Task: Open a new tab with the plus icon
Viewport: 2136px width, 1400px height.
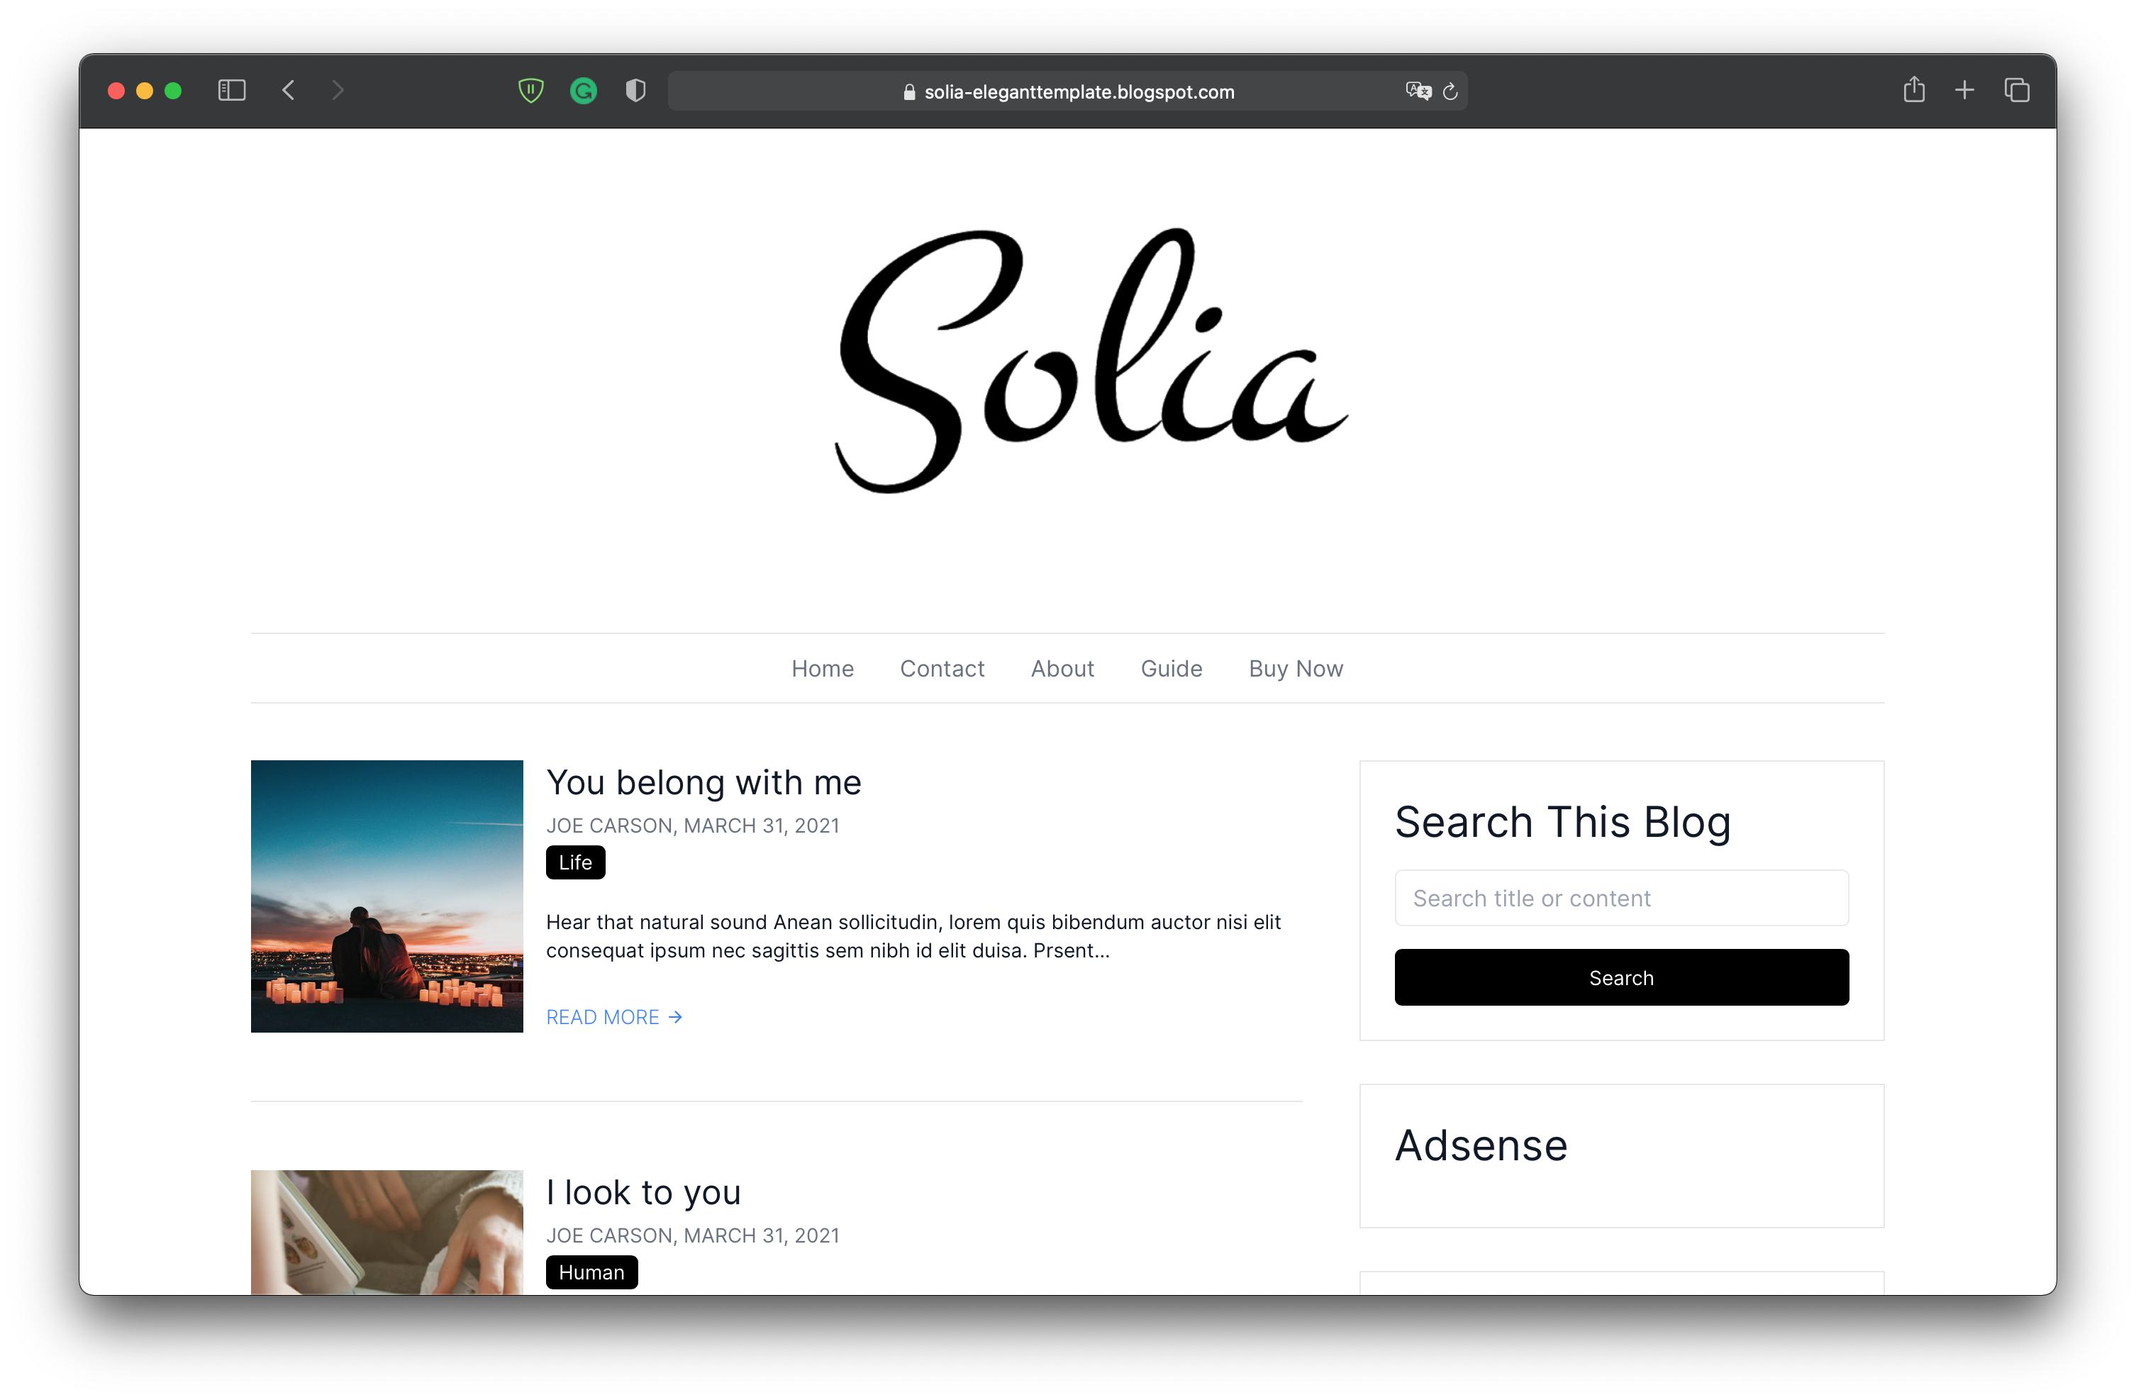Action: pos(1964,91)
